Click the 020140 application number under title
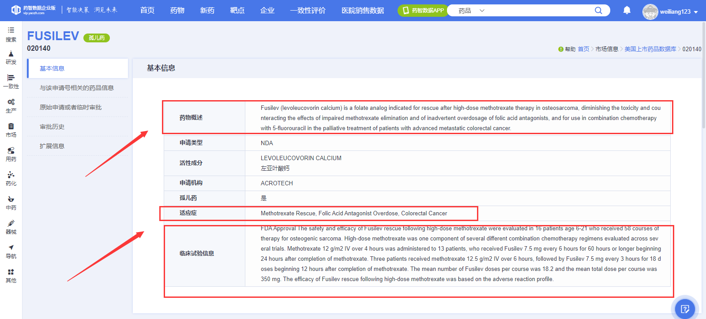 pos(39,48)
